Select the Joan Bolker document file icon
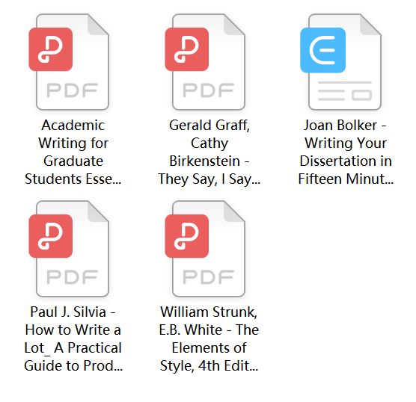Viewport: 416px width, 402px height. (340, 62)
